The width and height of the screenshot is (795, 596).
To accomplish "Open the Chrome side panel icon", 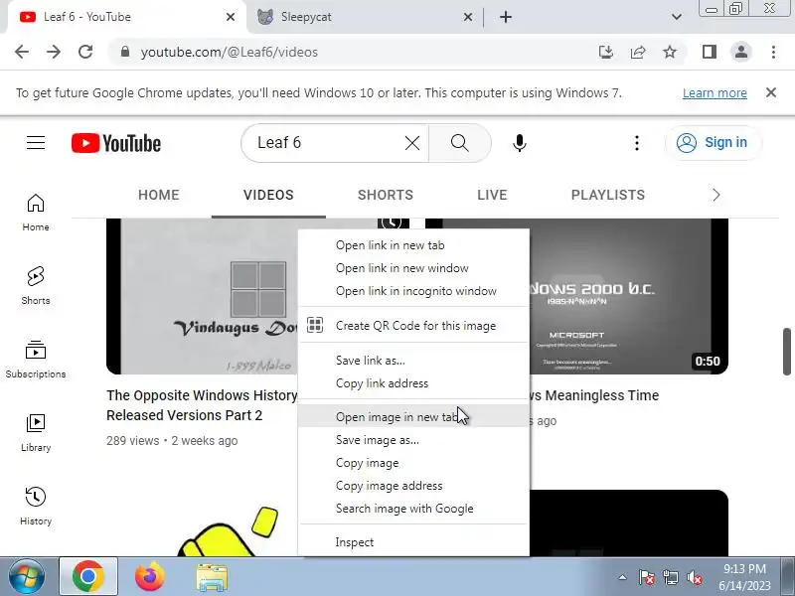I will point(710,52).
